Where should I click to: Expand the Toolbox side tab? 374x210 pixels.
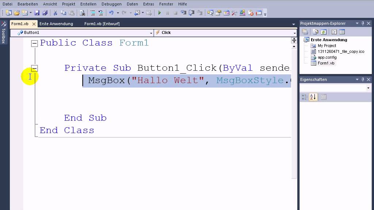4,33
